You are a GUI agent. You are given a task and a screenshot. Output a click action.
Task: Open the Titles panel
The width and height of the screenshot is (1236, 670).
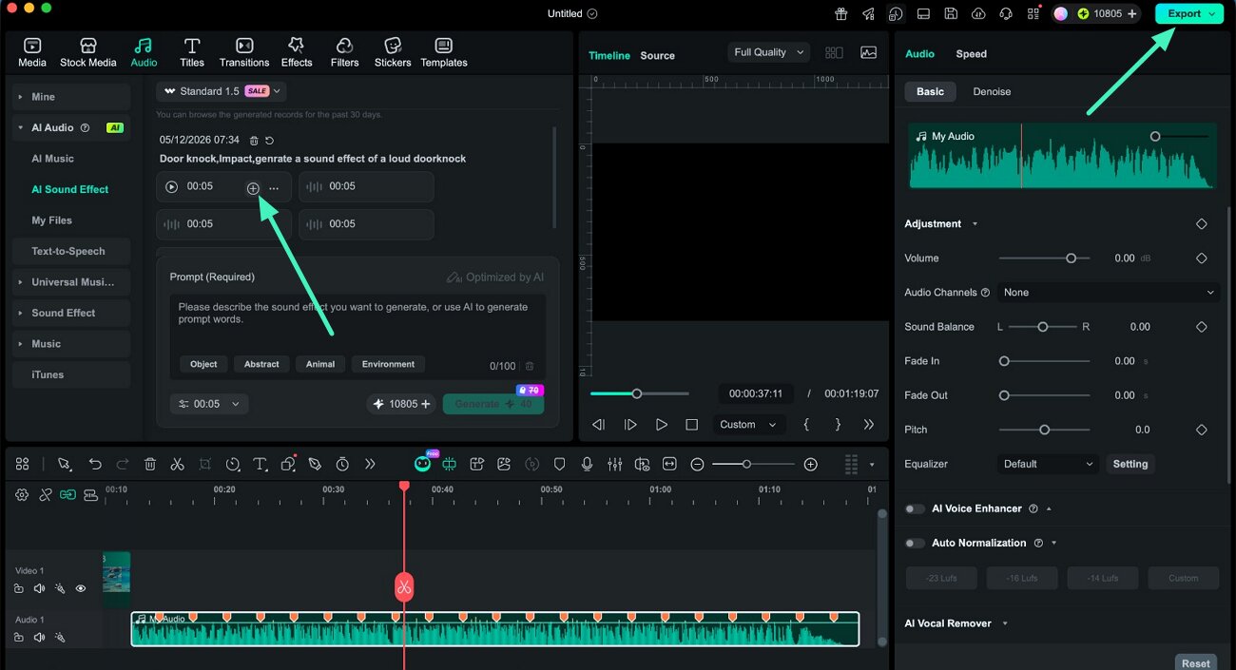(x=192, y=52)
